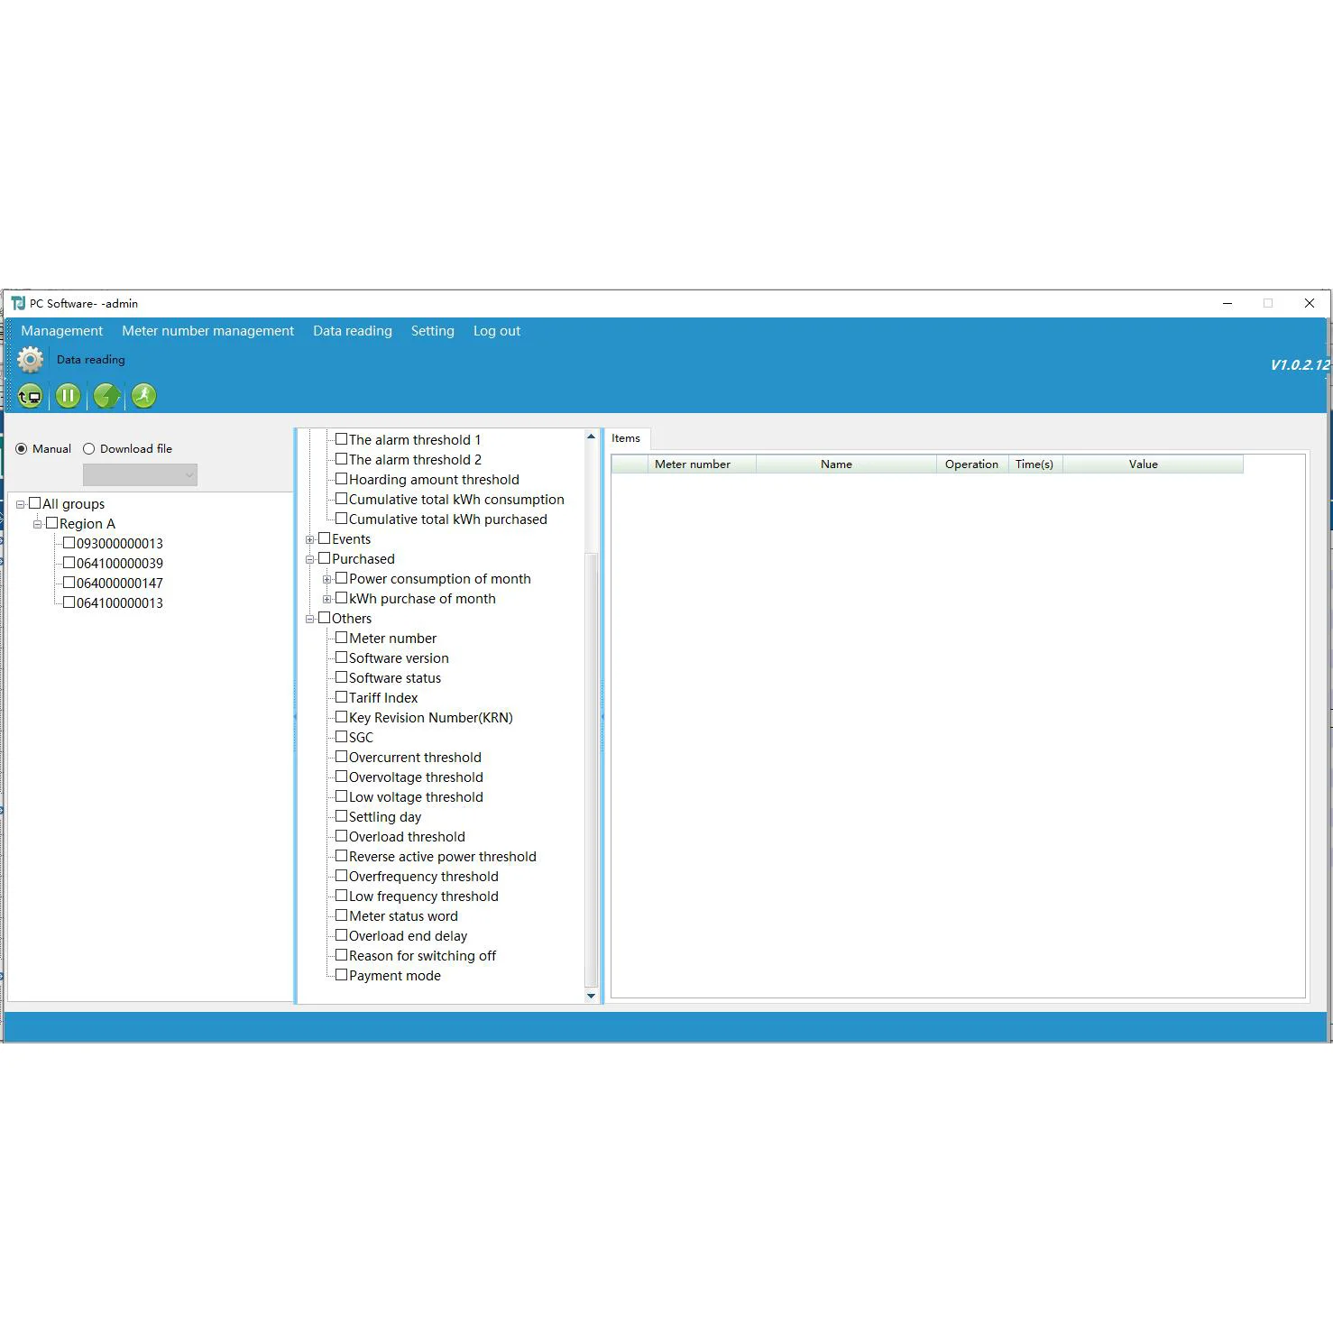
Task: Collapse the Others tree node
Action: click(309, 619)
